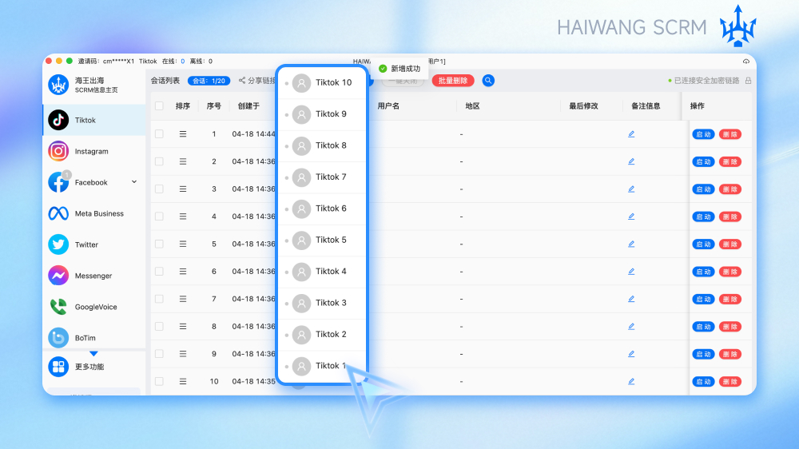
Task: Check the checkbox for row 10
Action: (160, 381)
